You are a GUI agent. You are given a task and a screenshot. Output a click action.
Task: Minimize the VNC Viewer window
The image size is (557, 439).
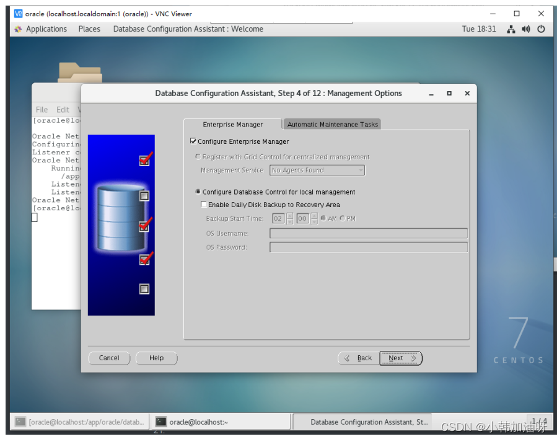click(493, 14)
